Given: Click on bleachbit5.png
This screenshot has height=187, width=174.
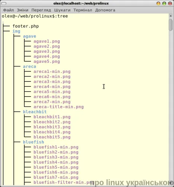Looking at the screenshot, I should coord(52,137).
